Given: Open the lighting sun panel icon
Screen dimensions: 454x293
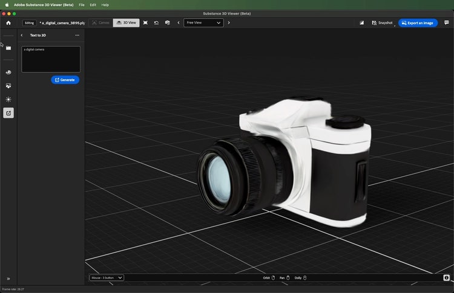Looking at the screenshot, I should (x=8, y=100).
